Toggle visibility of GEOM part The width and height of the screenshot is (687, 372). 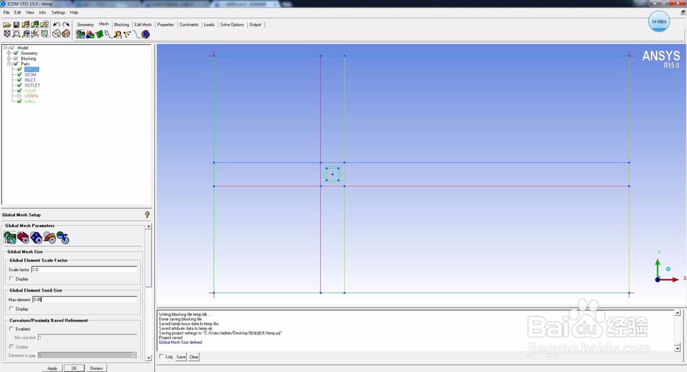pyautogui.click(x=19, y=74)
